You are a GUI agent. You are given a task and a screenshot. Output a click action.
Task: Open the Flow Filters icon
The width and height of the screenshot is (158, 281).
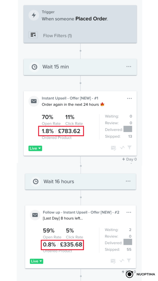click(x=33, y=35)
